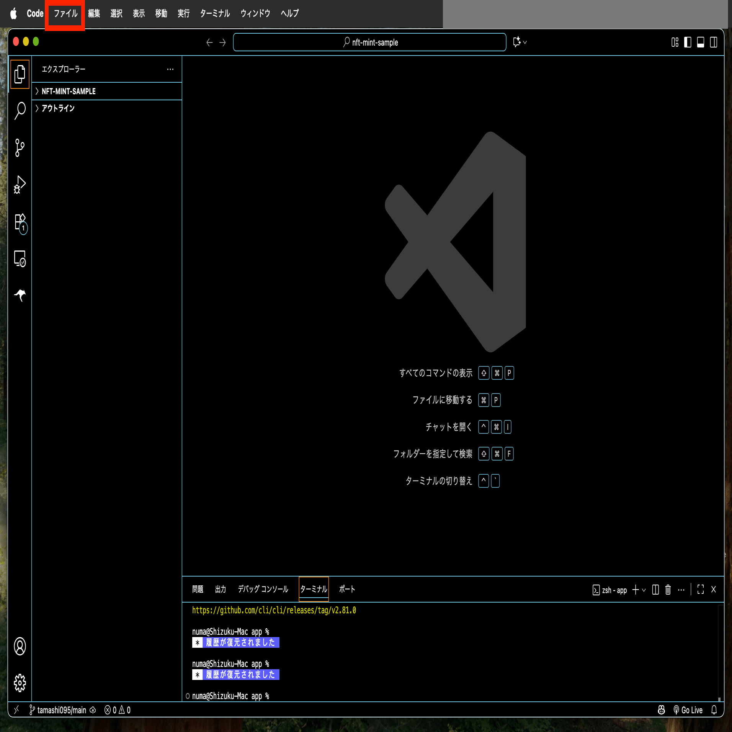The image size is (732, 732).
Task: Click the エクスプローラー panel title
Action: tap(64, 69)
